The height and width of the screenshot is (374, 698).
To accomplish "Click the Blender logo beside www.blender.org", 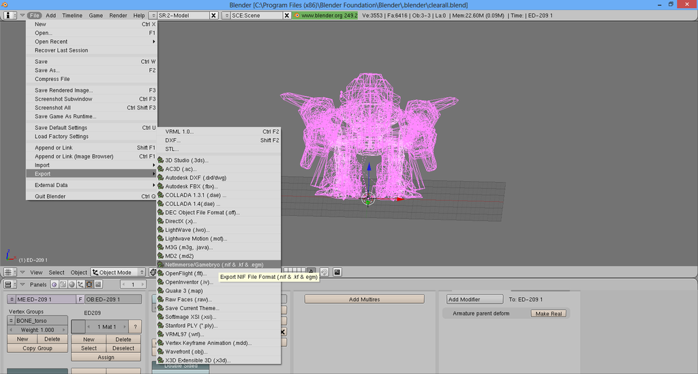I will click(297, 16).
